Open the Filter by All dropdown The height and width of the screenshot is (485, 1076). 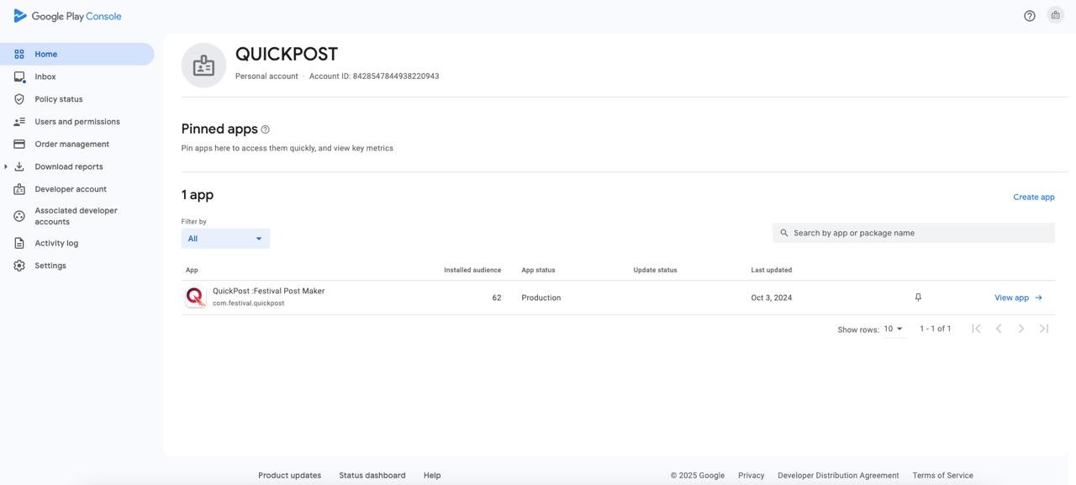click(225, 239)
